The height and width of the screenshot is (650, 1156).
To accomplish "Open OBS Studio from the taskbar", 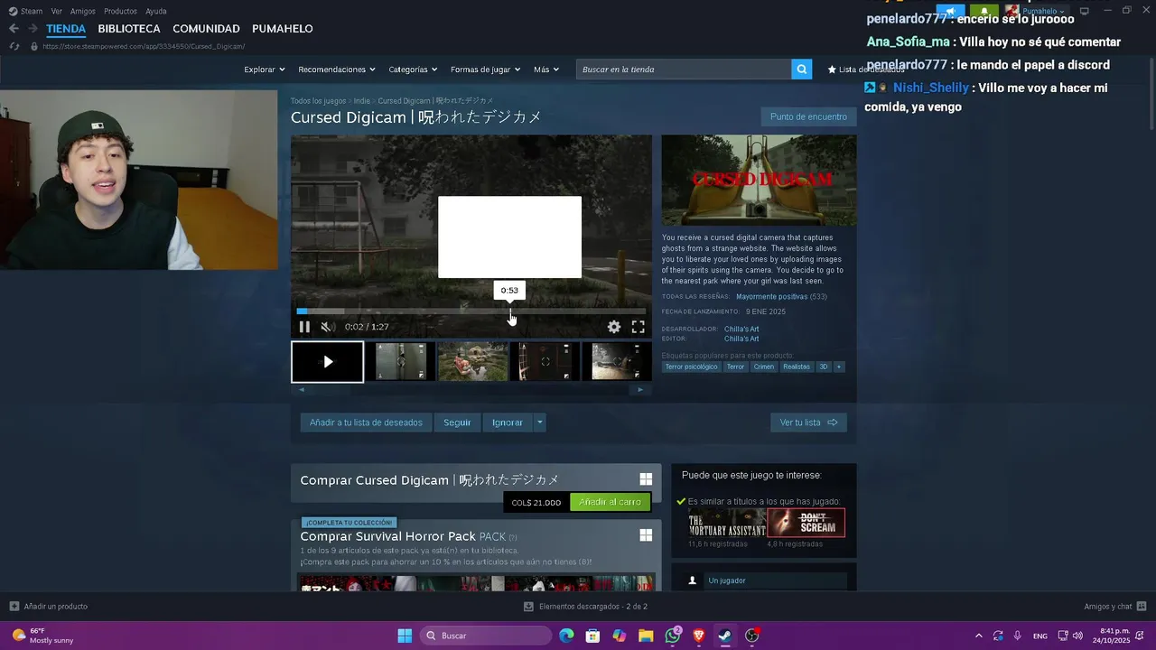I will coord(752,636).
